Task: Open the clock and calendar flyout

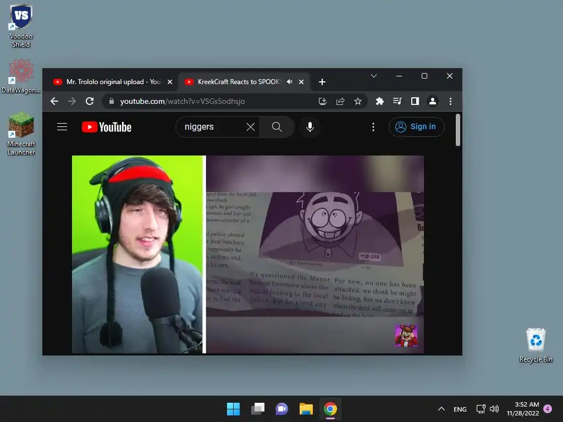Action: point(523,409)
